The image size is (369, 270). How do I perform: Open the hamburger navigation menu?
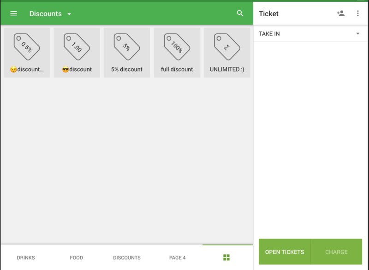(14, 13)
